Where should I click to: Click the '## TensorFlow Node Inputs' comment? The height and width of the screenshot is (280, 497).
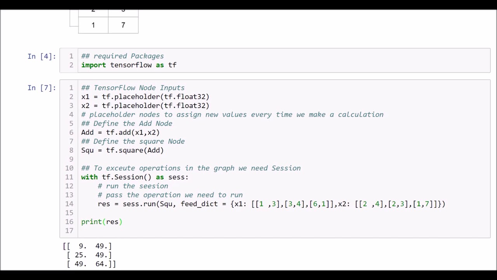coord(133,87)
